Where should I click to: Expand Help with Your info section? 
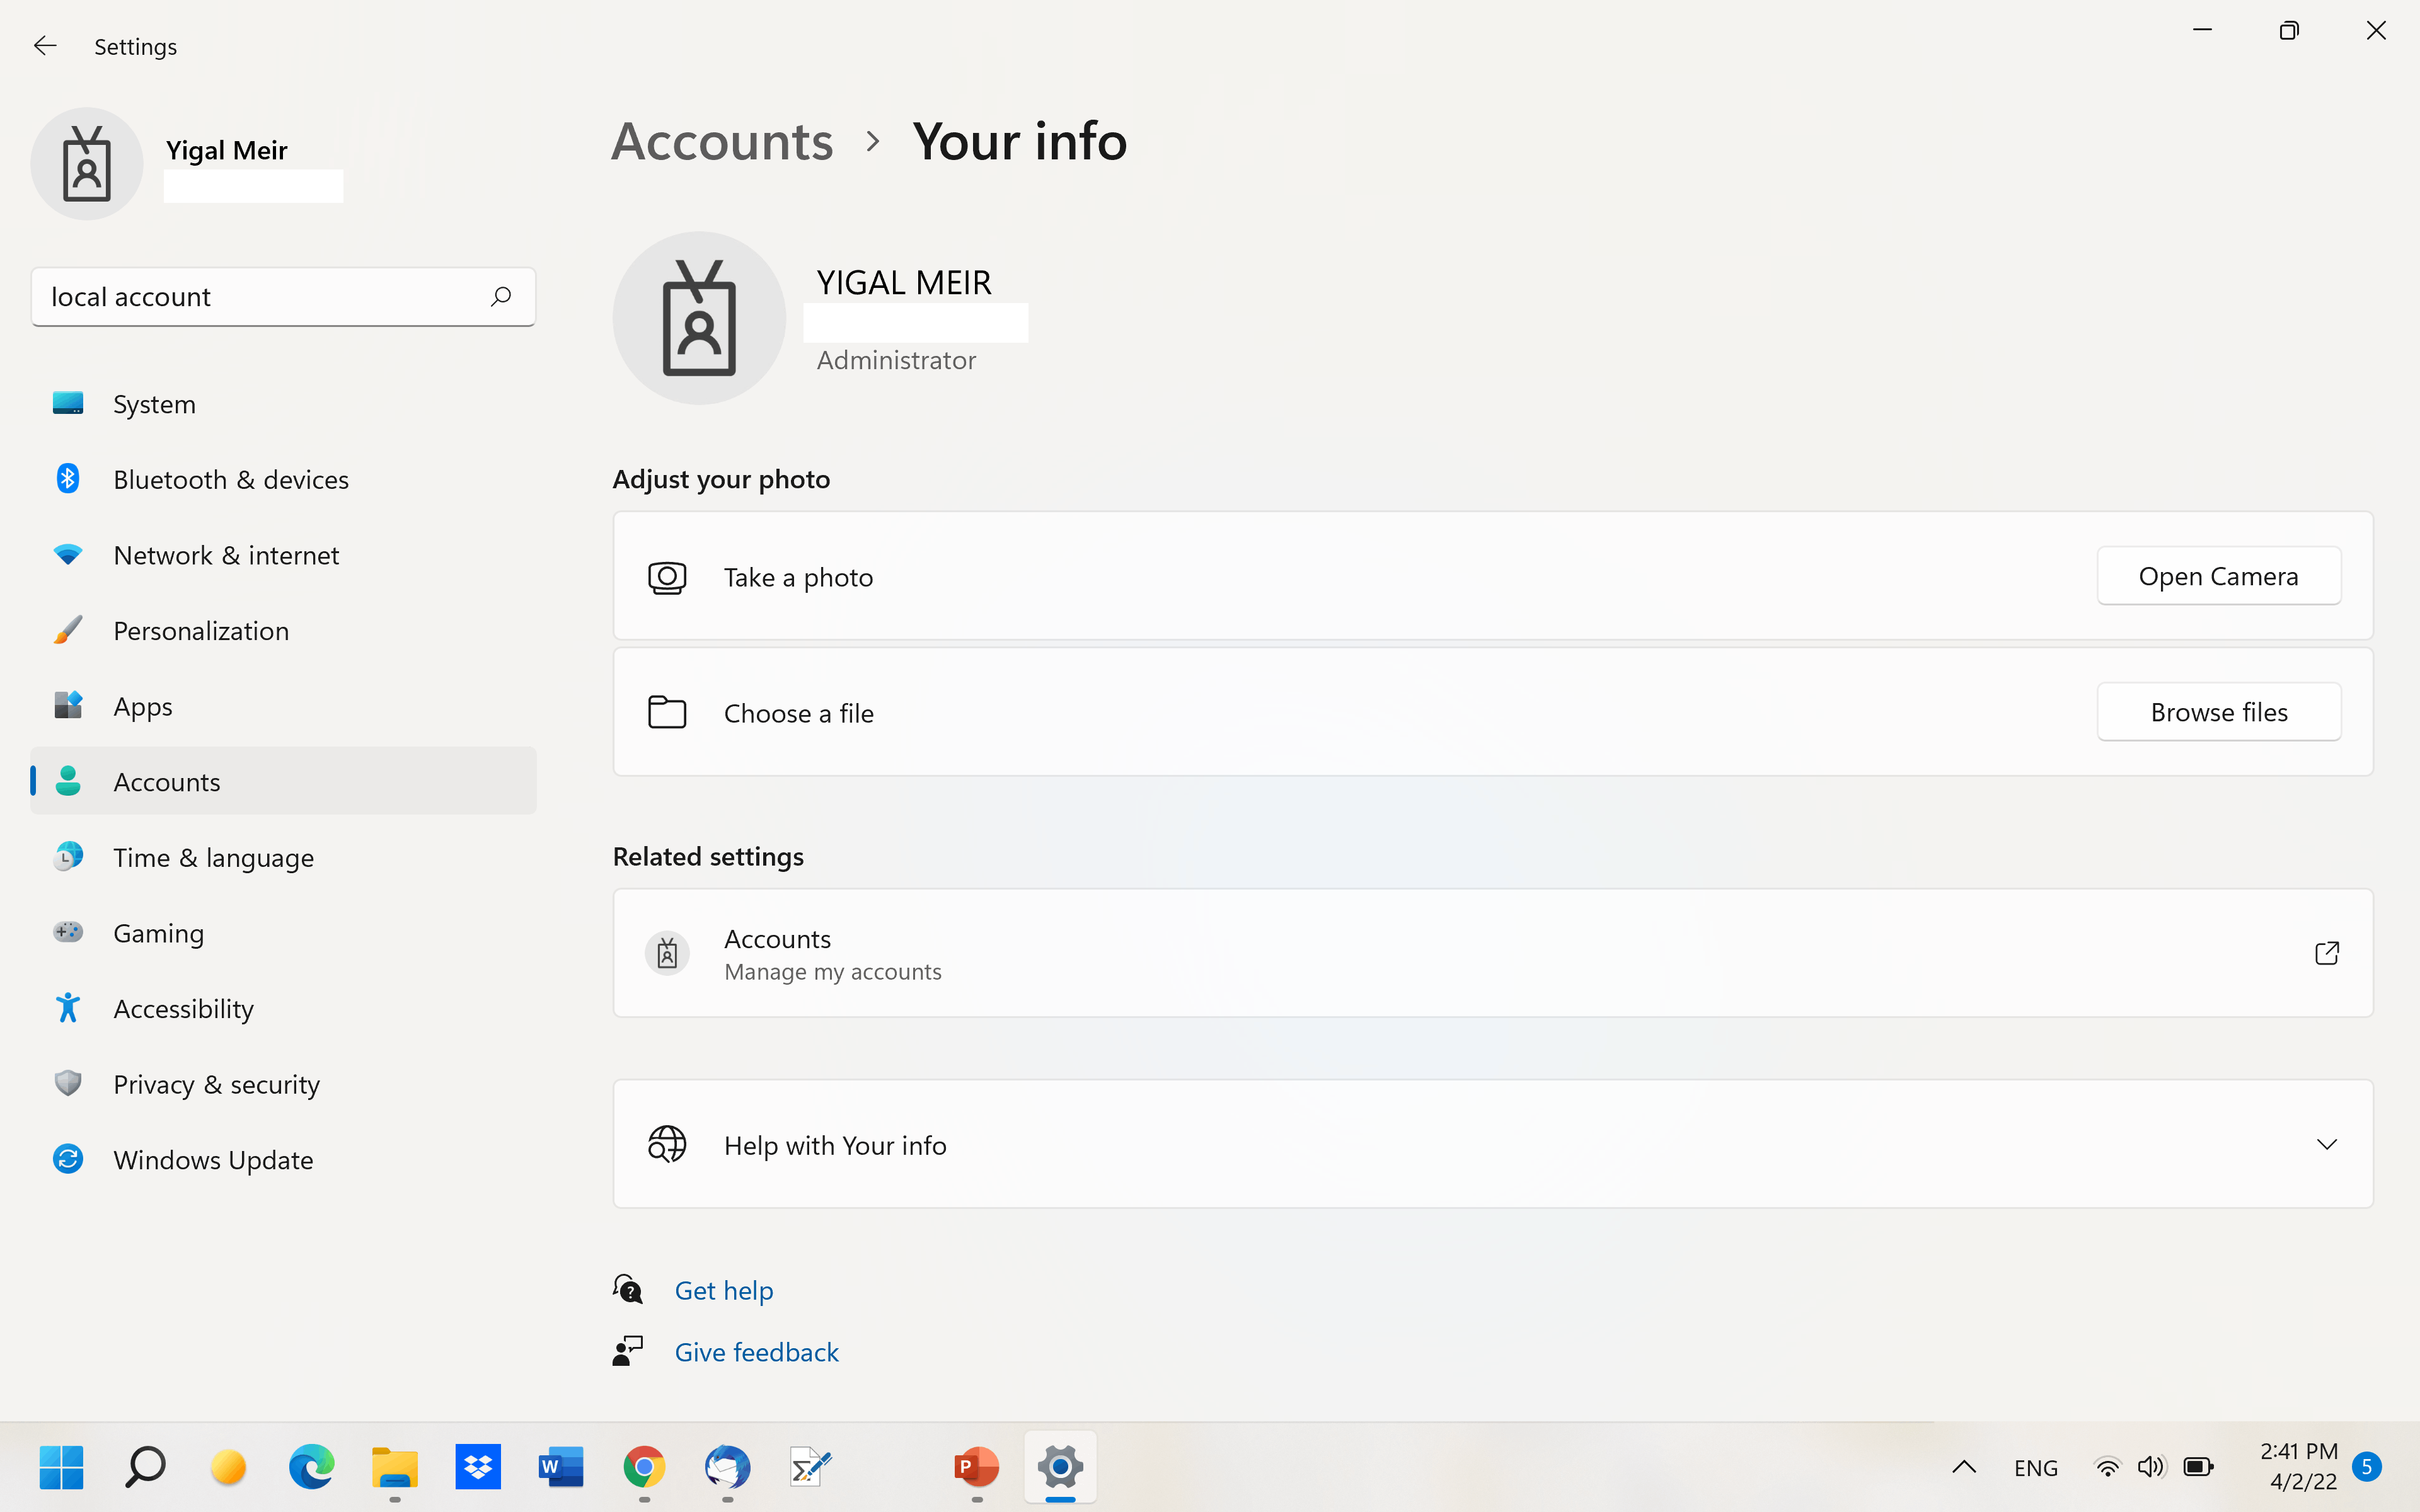click(x=2327, y=1144)
